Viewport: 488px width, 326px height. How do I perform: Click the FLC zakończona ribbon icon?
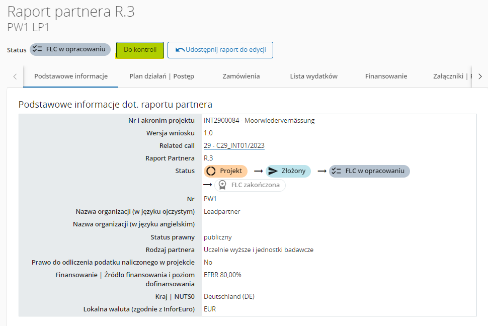(222, 185)
